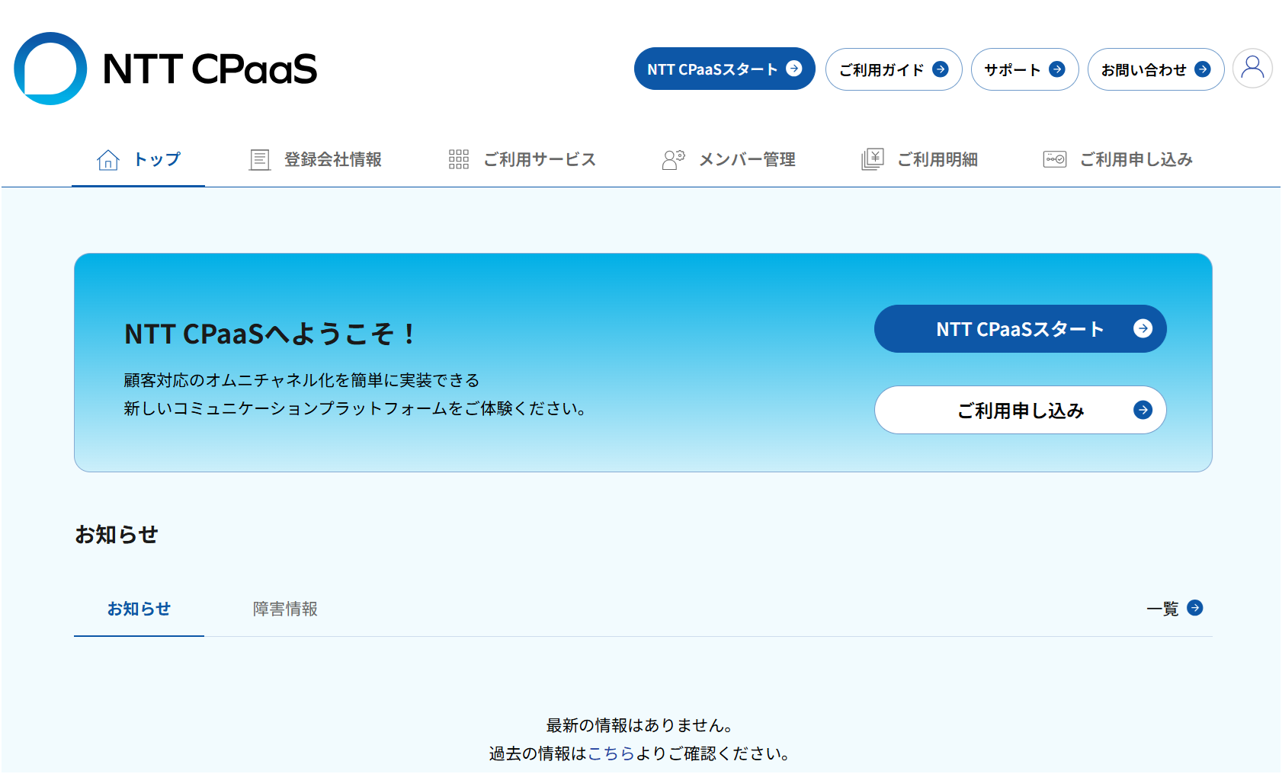Viewport: 1282px width, 774px height.
Task: Click the banner NTT CPaaSスタート button
Action: (x=1021, y=328)
